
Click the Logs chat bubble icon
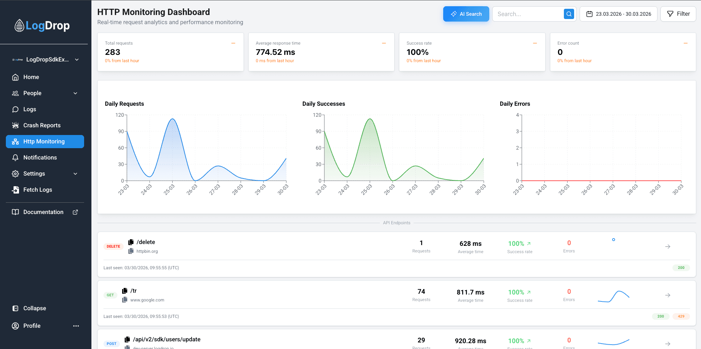(x=15, y=109)
